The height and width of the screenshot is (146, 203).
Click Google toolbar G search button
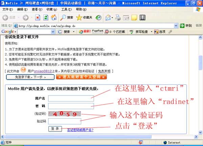coord(60,32)
